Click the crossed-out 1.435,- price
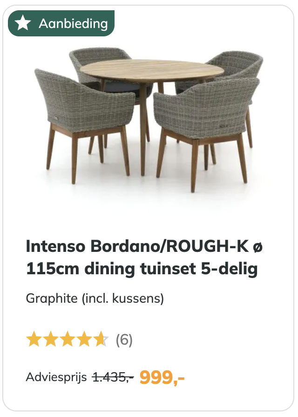Screen dimensions: 298x417 click(113, 377)
